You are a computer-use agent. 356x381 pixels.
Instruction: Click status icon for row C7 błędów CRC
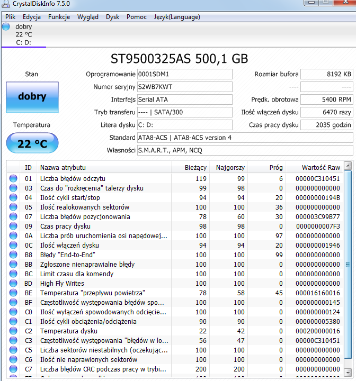(13, 369)
